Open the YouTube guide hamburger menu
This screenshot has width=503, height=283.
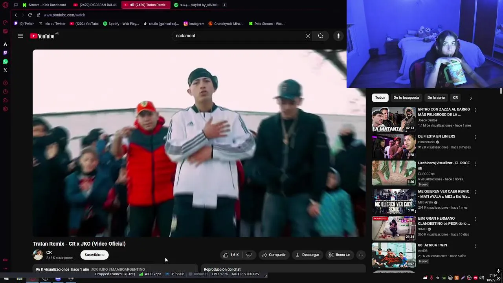[x=20, y=36]
